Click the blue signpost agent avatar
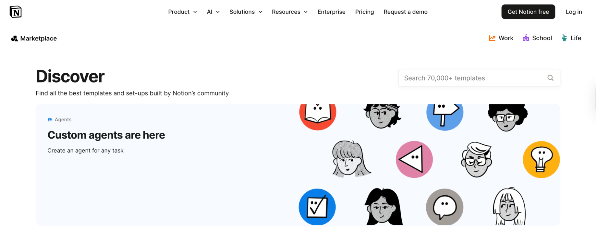The height and width of the screenshot is (235, 596). click(x=445, y=117)
